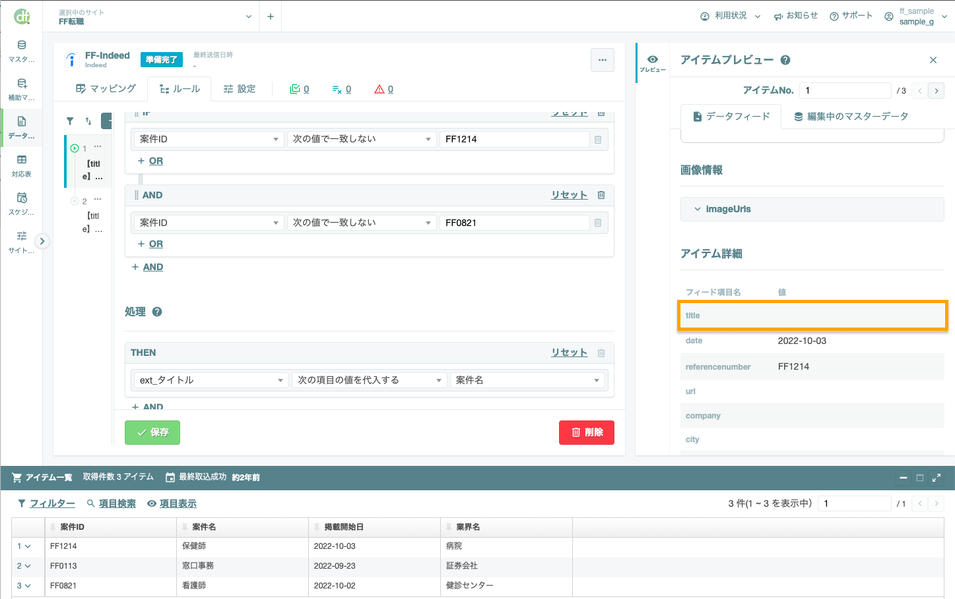Delete the FF1214 condition row
955x599 pixels.
click(x=598, y=140)
